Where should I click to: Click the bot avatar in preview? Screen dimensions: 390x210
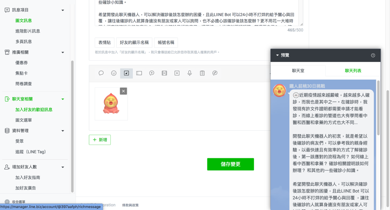click(279, 90)
